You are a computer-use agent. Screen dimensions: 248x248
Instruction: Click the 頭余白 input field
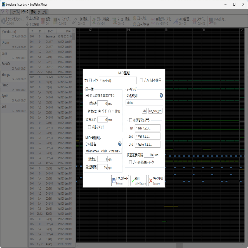click(x=103, y=159)
